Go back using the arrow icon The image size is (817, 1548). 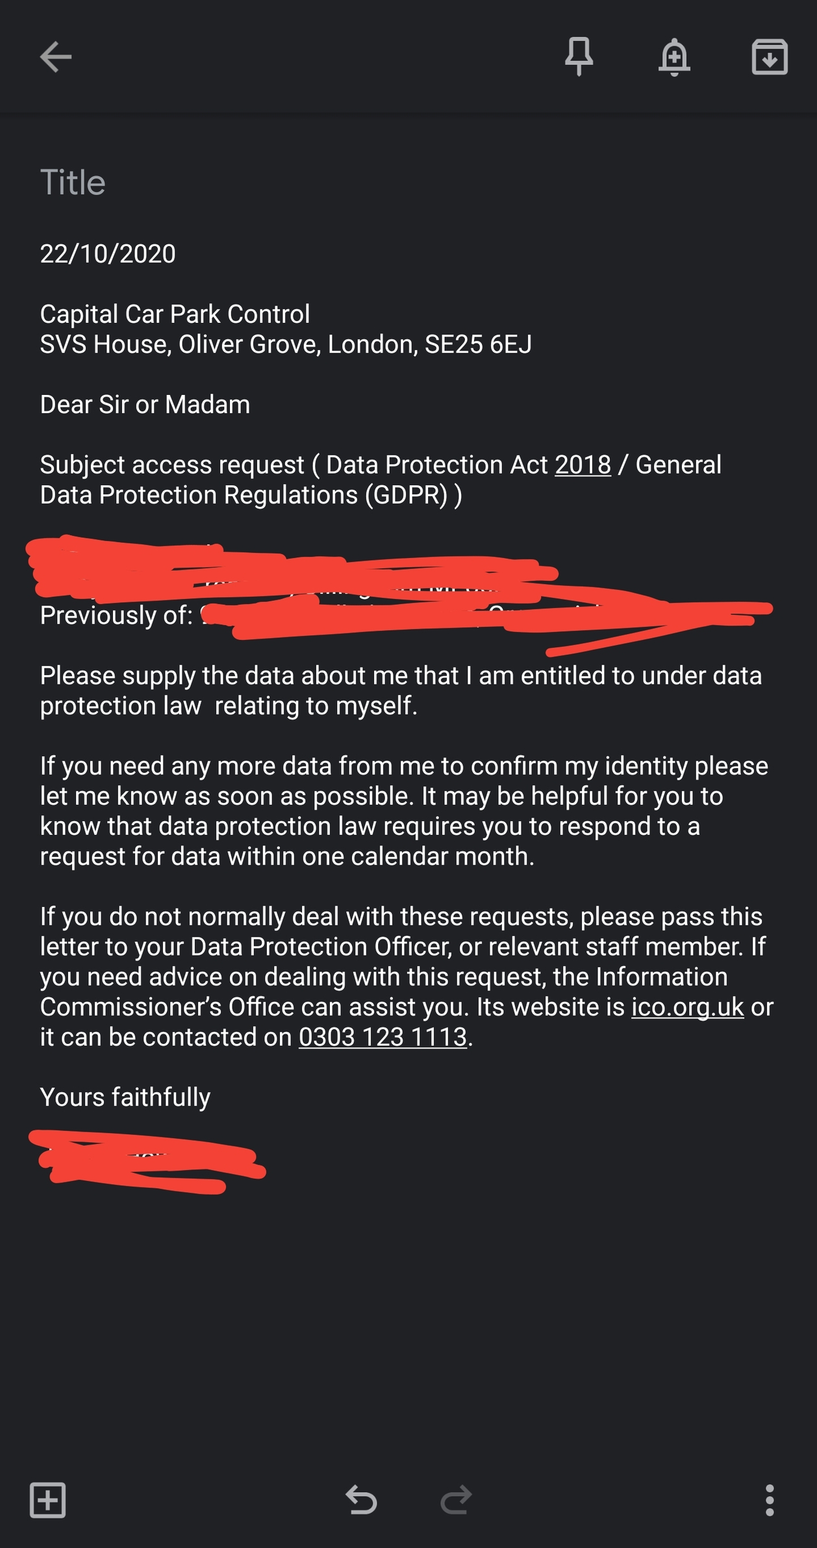pos(56,57)
